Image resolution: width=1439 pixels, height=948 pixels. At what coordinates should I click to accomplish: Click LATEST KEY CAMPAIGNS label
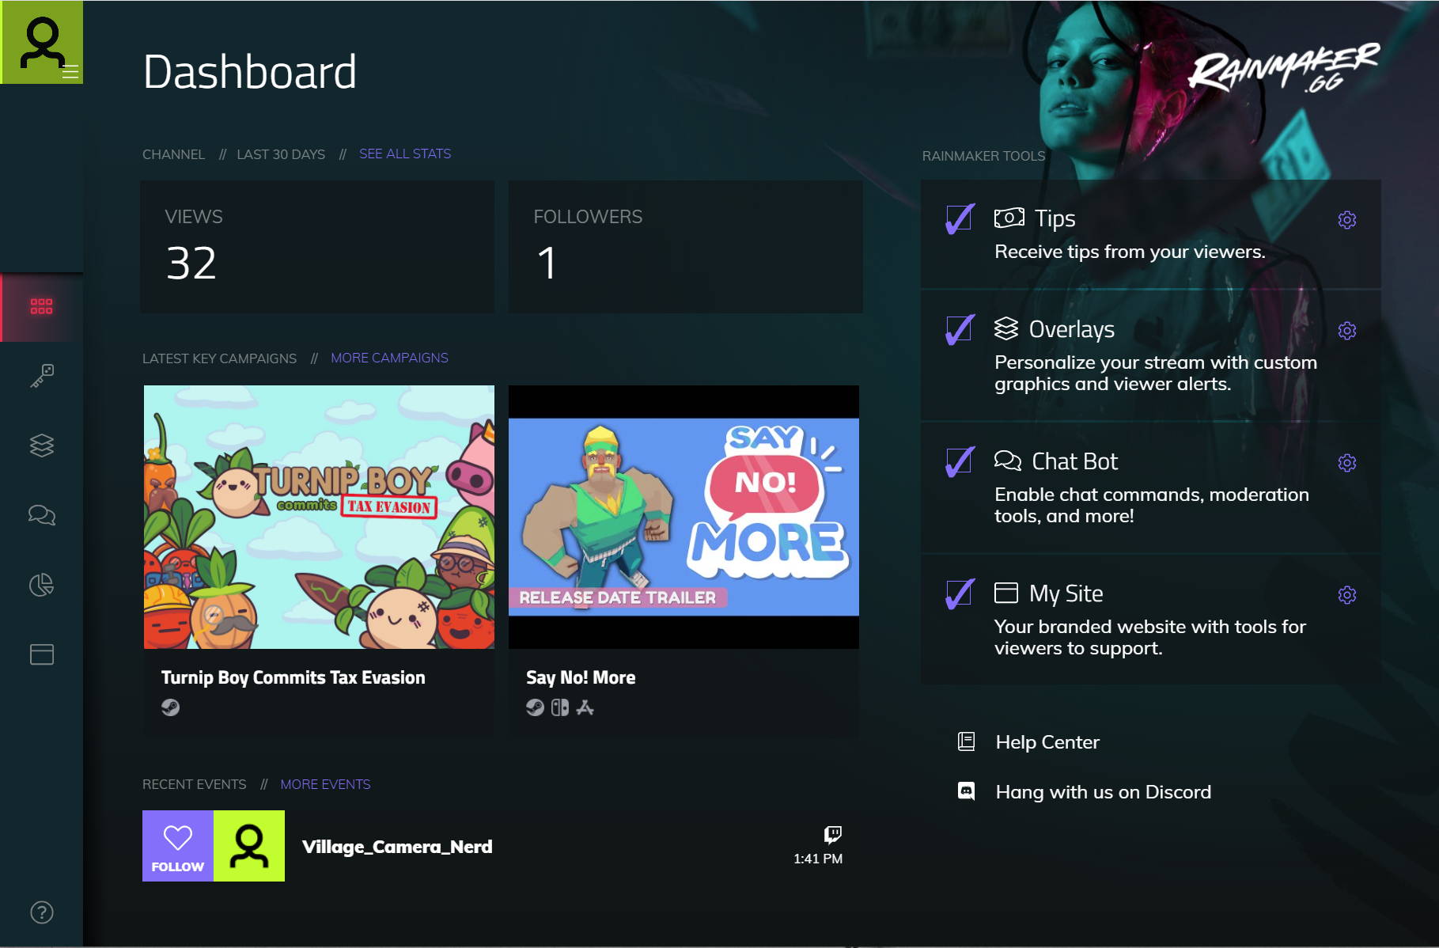pyautogui.click(x=219, y=358)
